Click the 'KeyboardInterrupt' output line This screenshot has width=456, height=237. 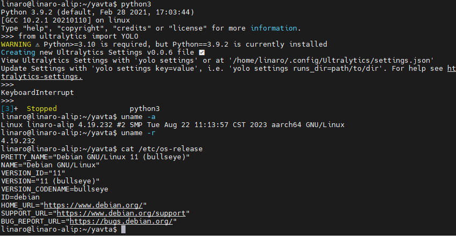click(x=38, y=93)
